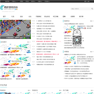
Task: Click 更多 beside 网游资讯 heading
Action: click(x=61, y=90)
